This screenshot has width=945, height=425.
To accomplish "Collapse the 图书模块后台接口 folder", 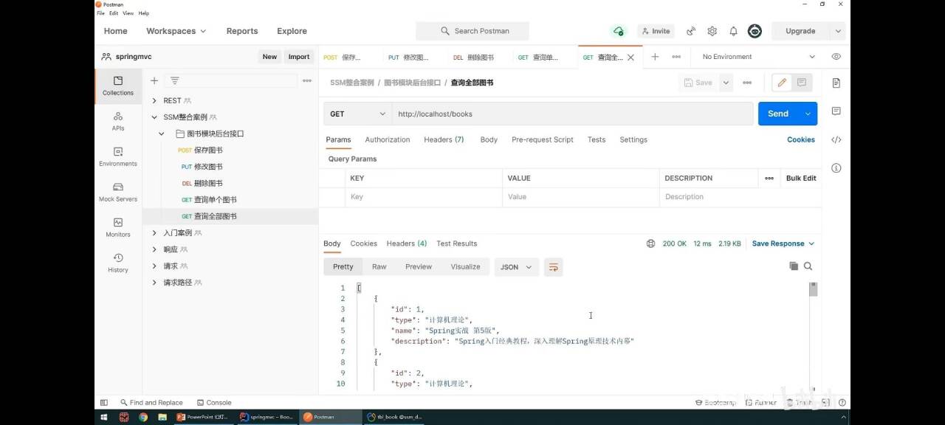I will (162, 134).
